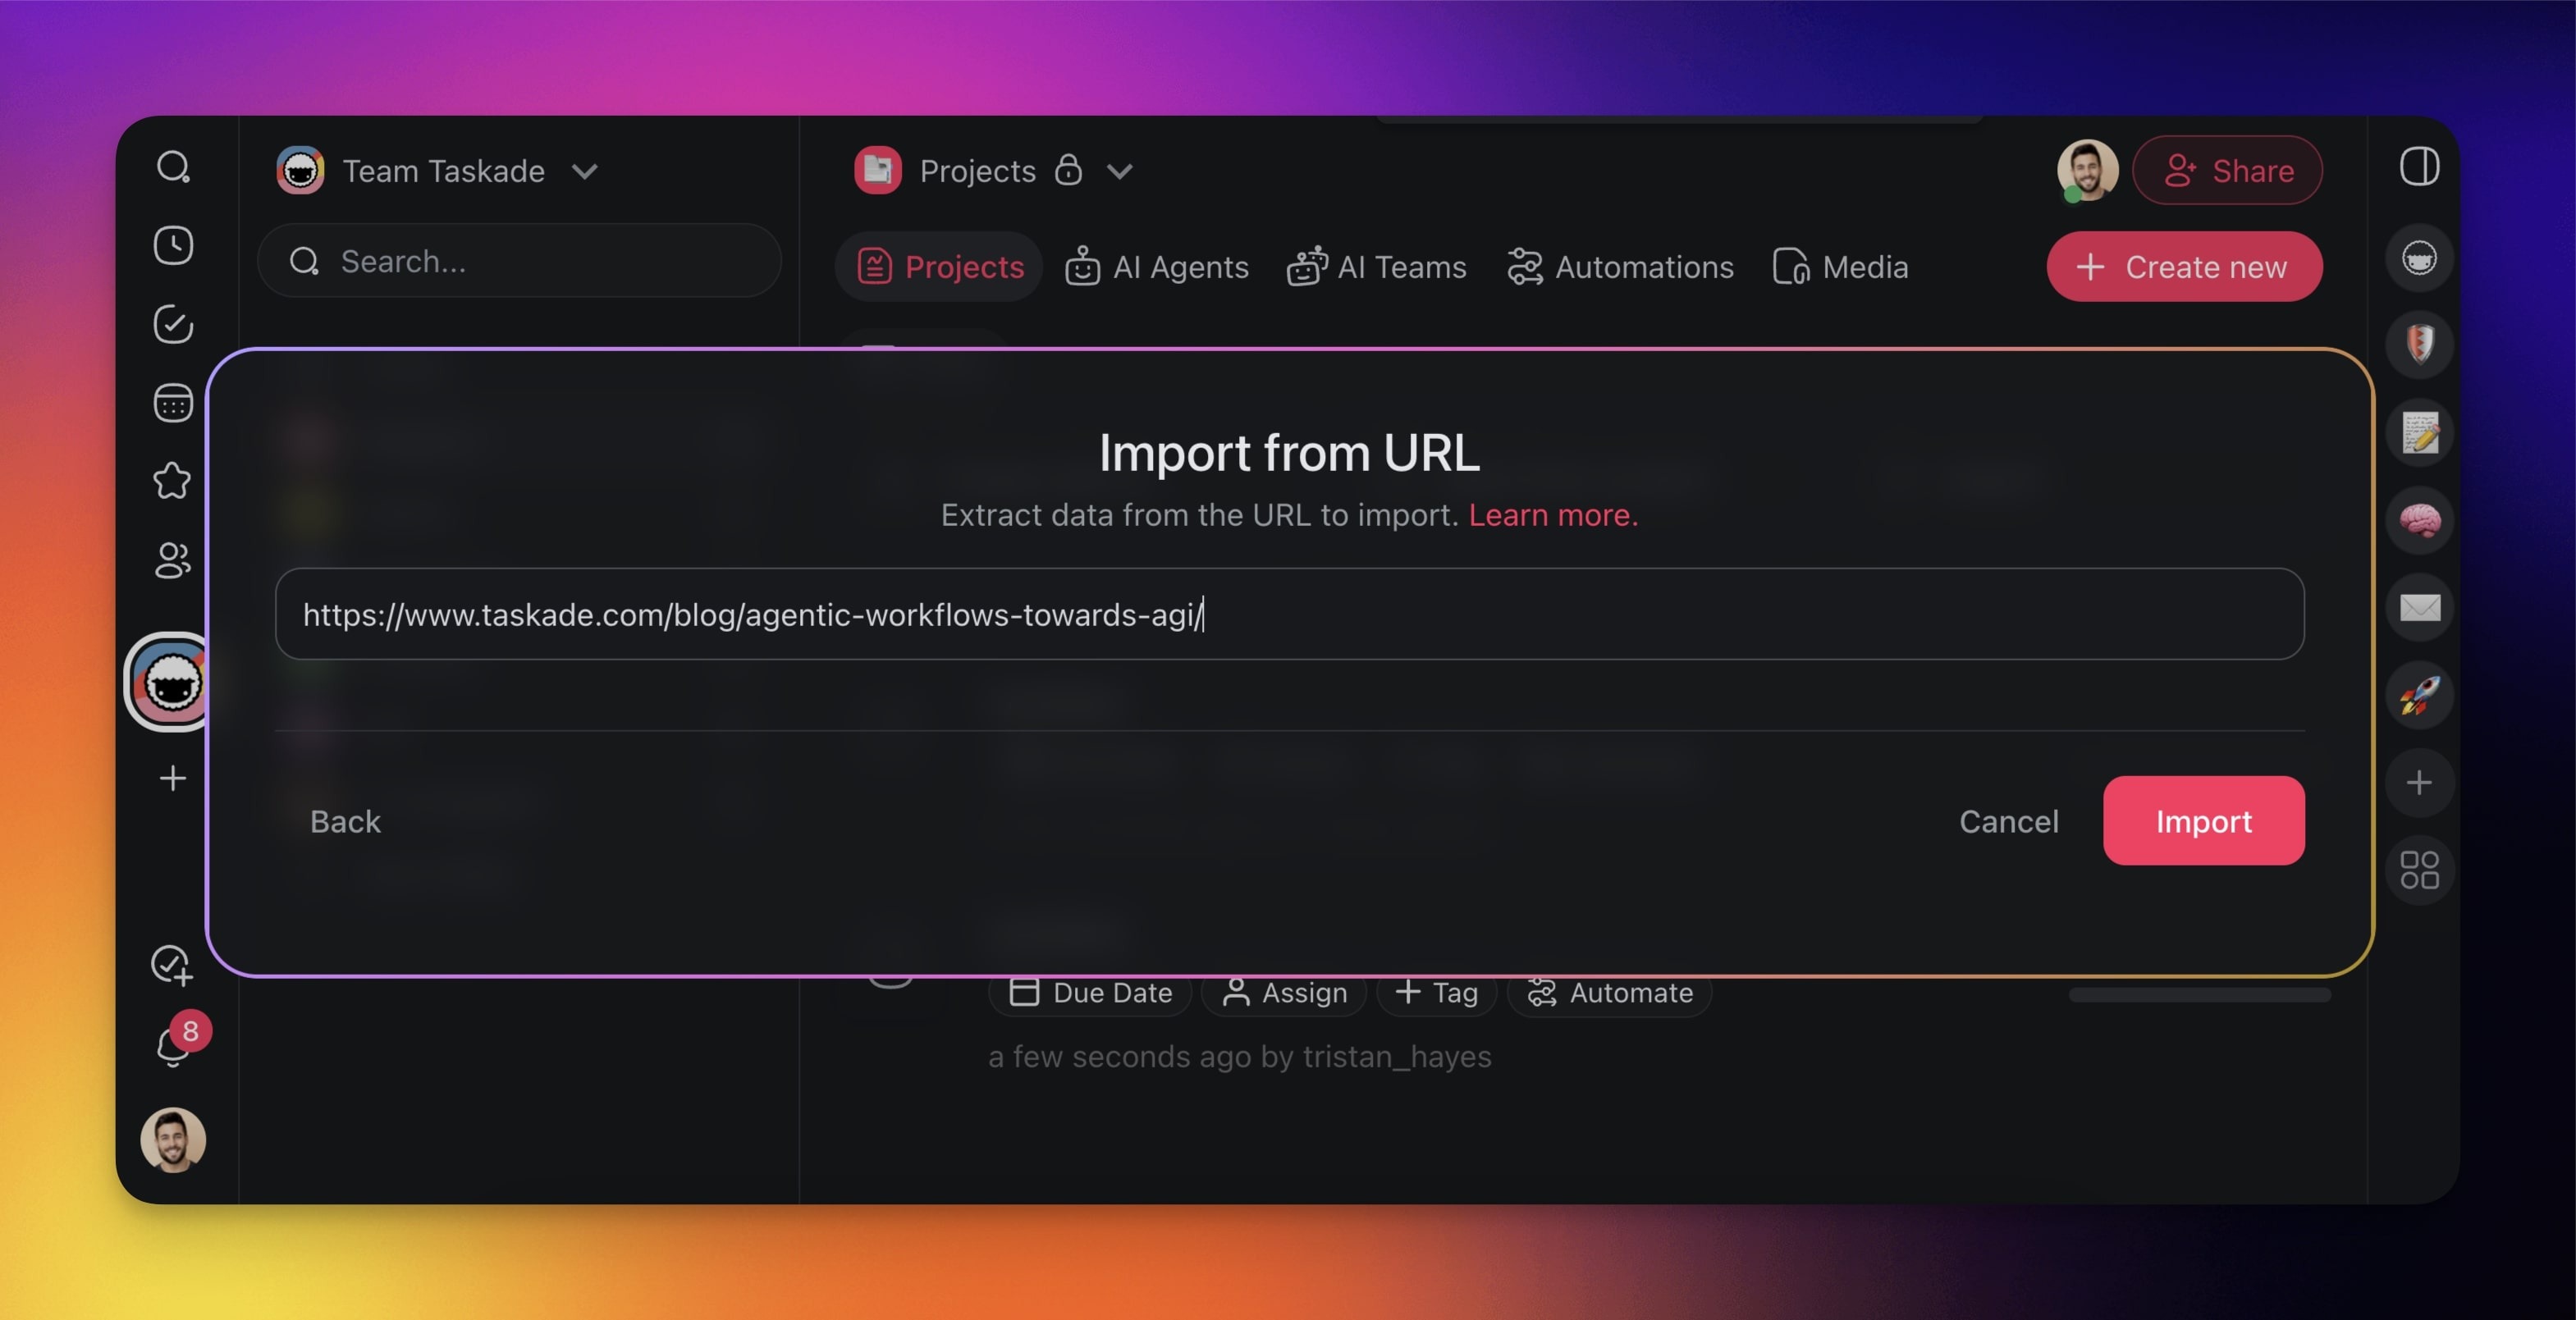Switch to the Automations tab

click(1620, 267)
